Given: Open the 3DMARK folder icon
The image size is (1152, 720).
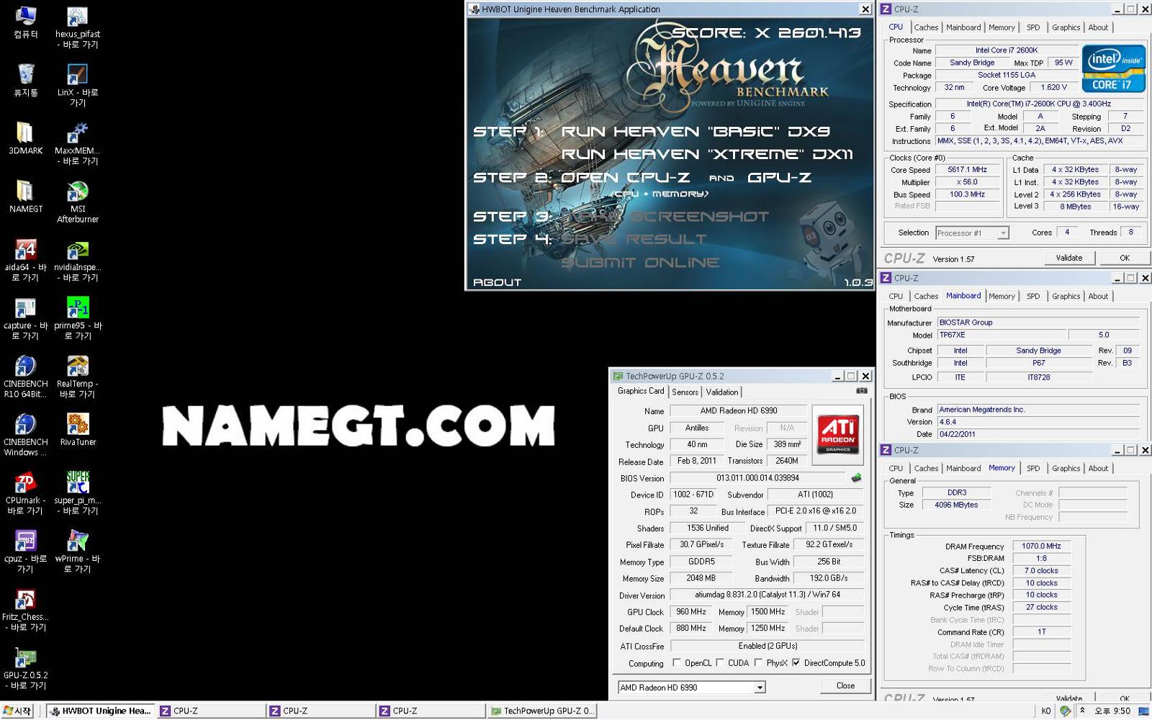Looking at the screenshot, I should coord(25,138).
